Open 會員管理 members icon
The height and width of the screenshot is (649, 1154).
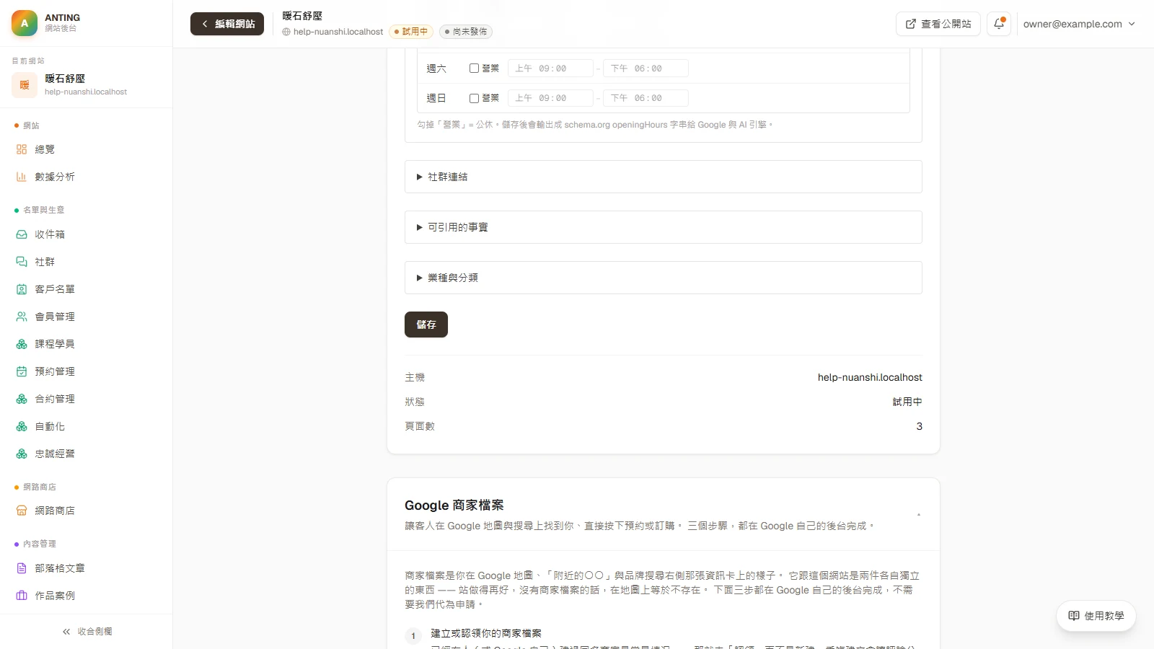point(22,317)
